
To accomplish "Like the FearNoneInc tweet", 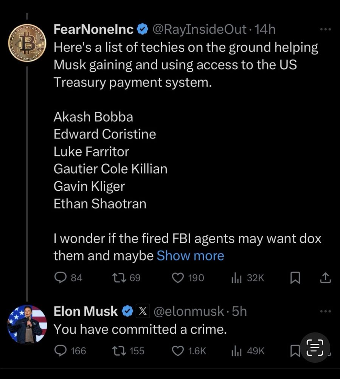I will 178,278.
